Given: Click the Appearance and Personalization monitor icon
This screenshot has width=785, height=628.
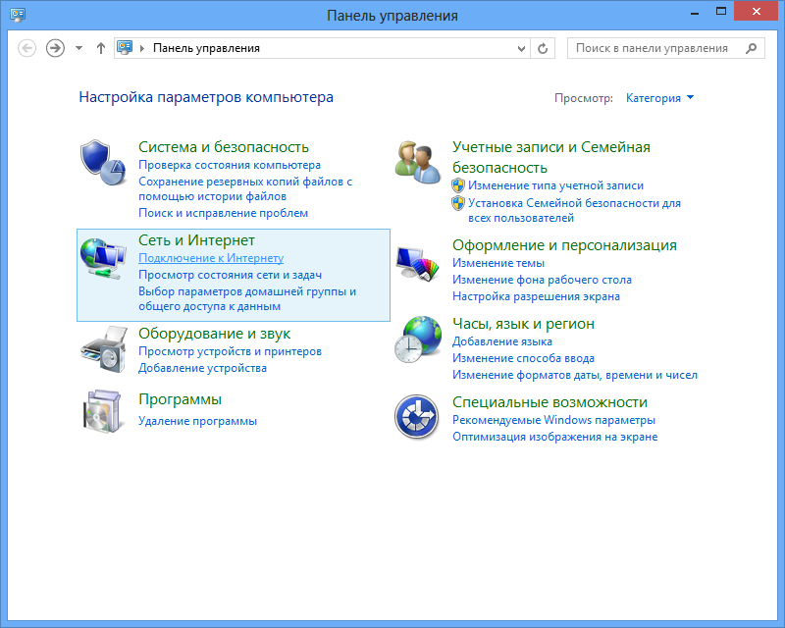Looking at the screenshot, I should [418, 262].
